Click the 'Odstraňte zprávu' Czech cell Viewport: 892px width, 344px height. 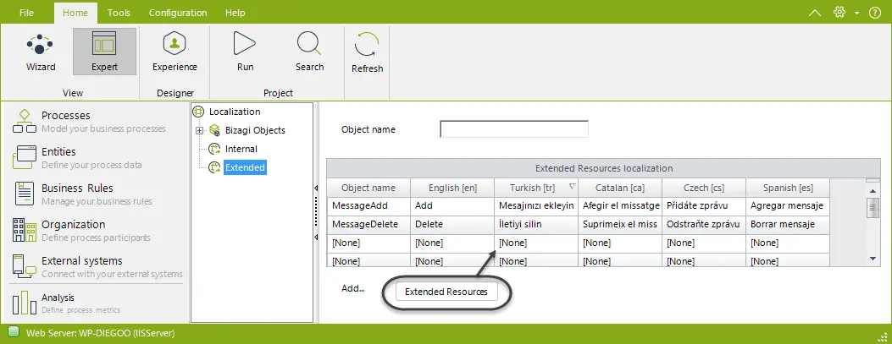tap(704, 225)
